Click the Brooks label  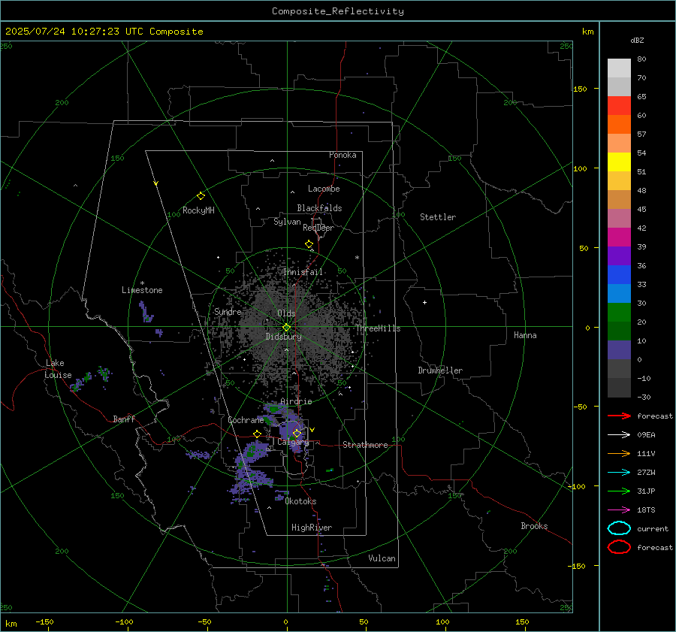point(534,526)
